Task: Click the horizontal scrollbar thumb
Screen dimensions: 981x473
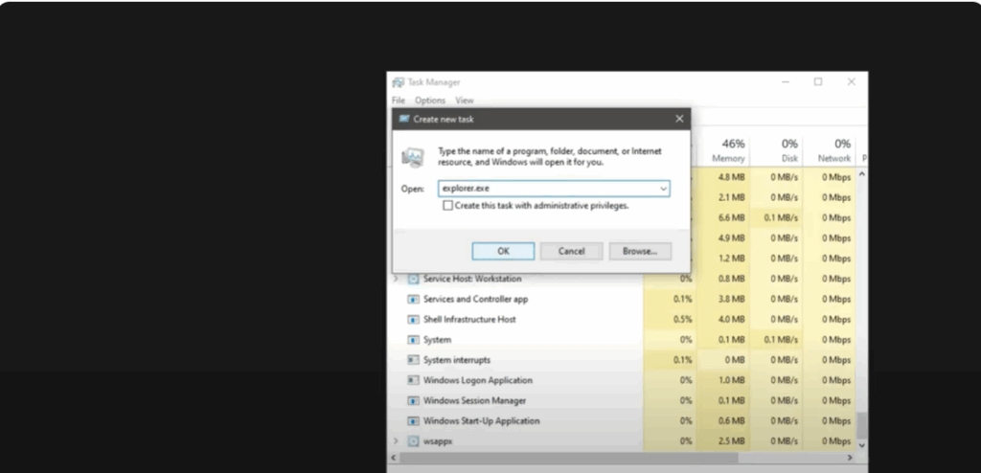Action: [569, 458]
